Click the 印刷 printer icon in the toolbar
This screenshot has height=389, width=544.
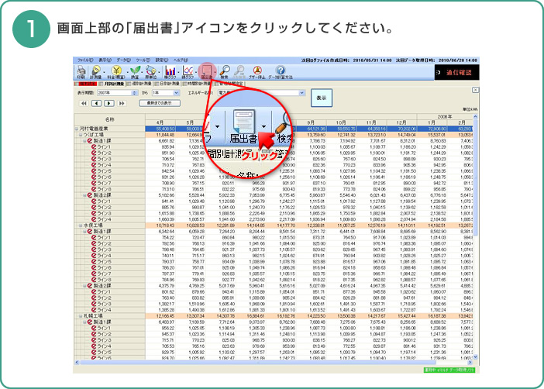coord(81,71)
